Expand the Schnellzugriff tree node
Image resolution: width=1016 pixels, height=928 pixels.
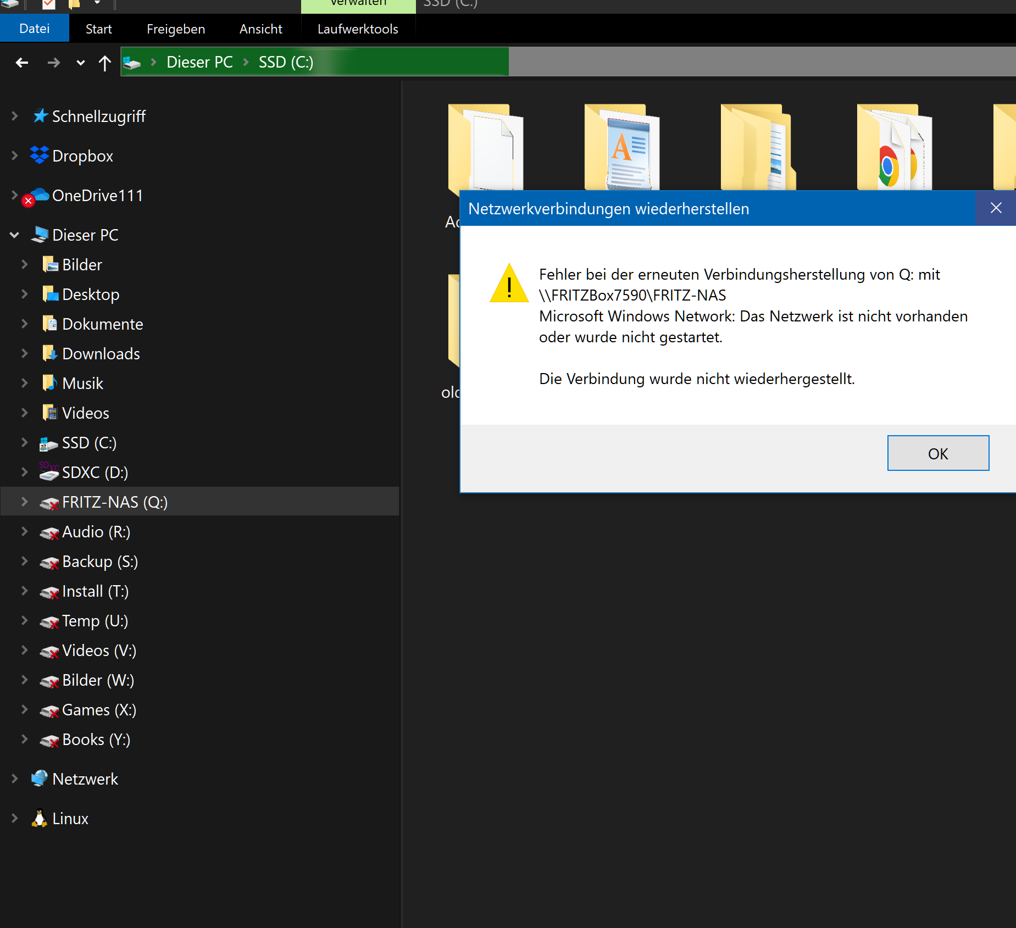[15, 116]
